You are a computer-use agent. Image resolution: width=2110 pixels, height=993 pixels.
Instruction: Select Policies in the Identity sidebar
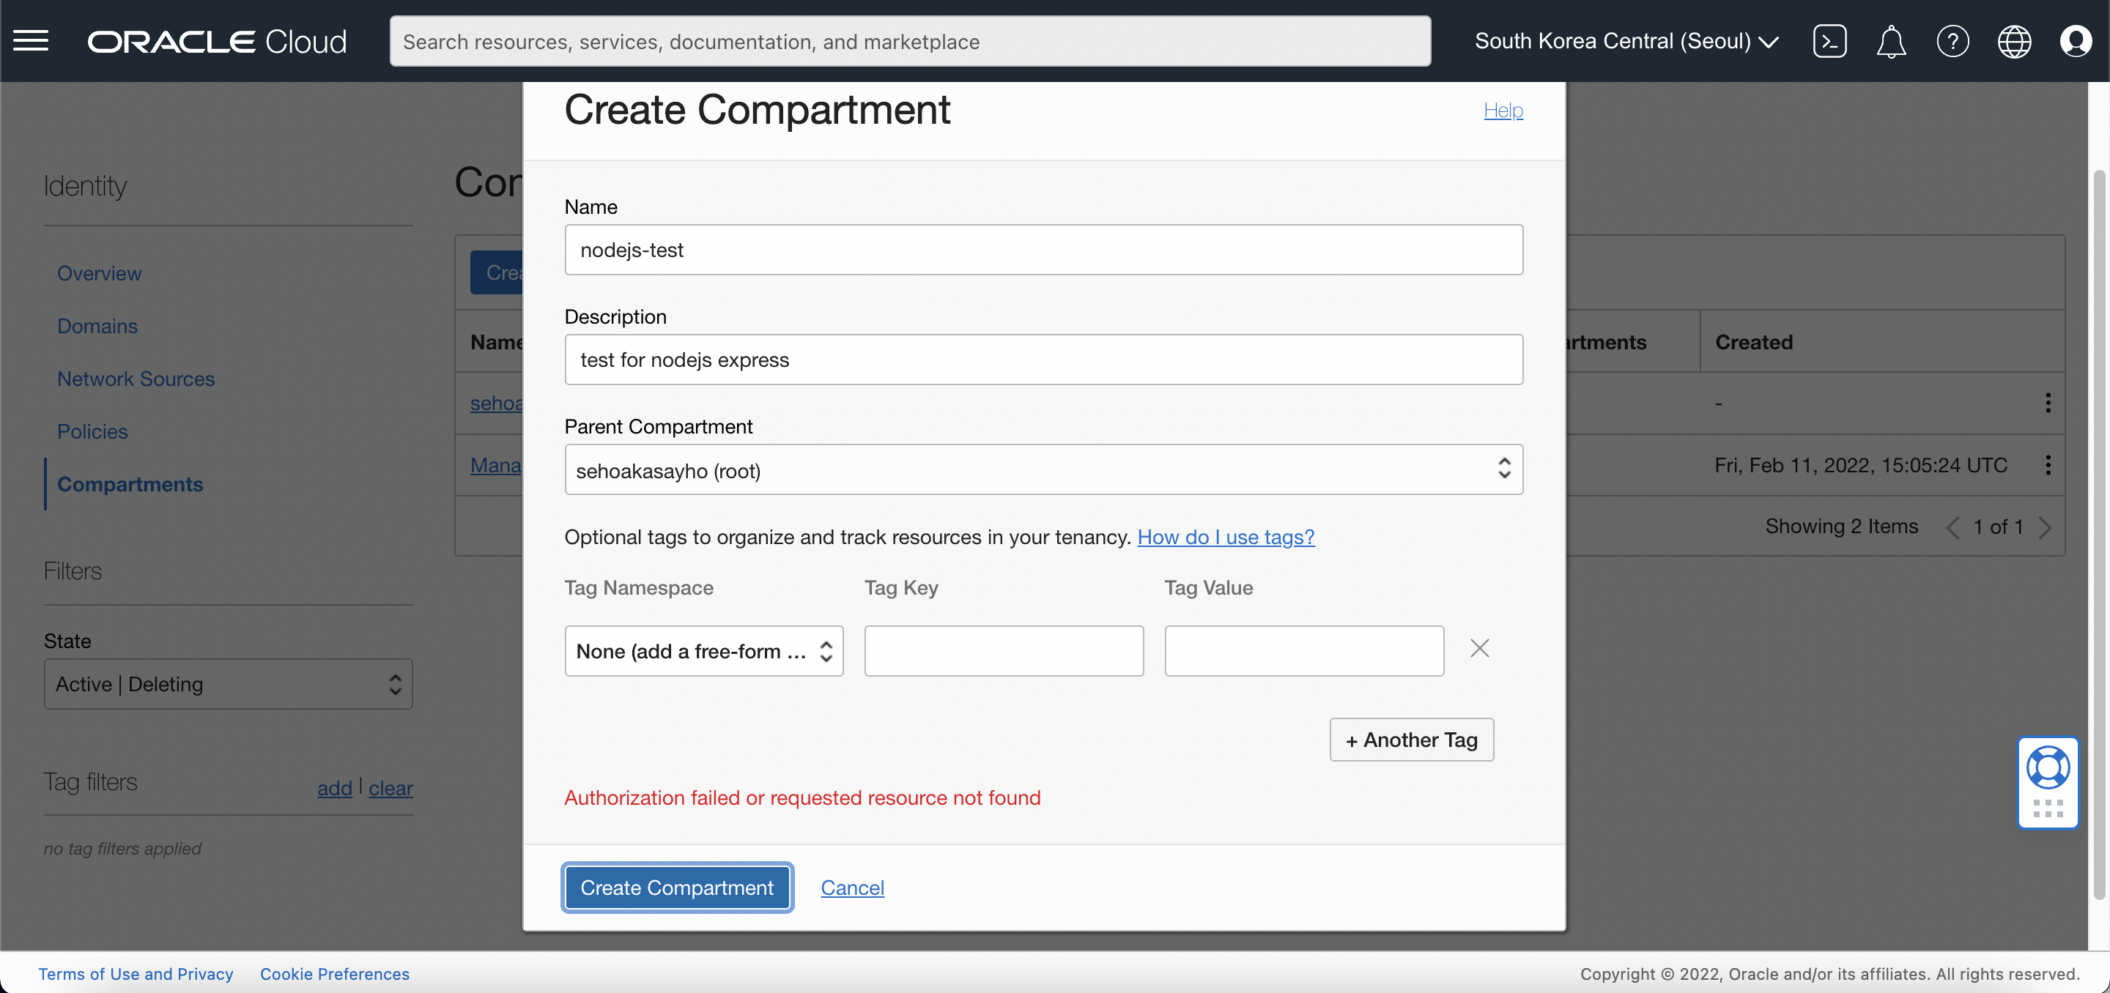pyautogui.click(x=92, y=431)
